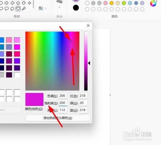Click the Saturation field showing 200
The image size is (161, 145).
tap(63, 103)
